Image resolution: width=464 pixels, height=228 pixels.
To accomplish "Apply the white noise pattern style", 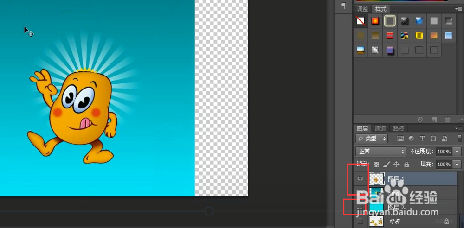I will (375, 50).
